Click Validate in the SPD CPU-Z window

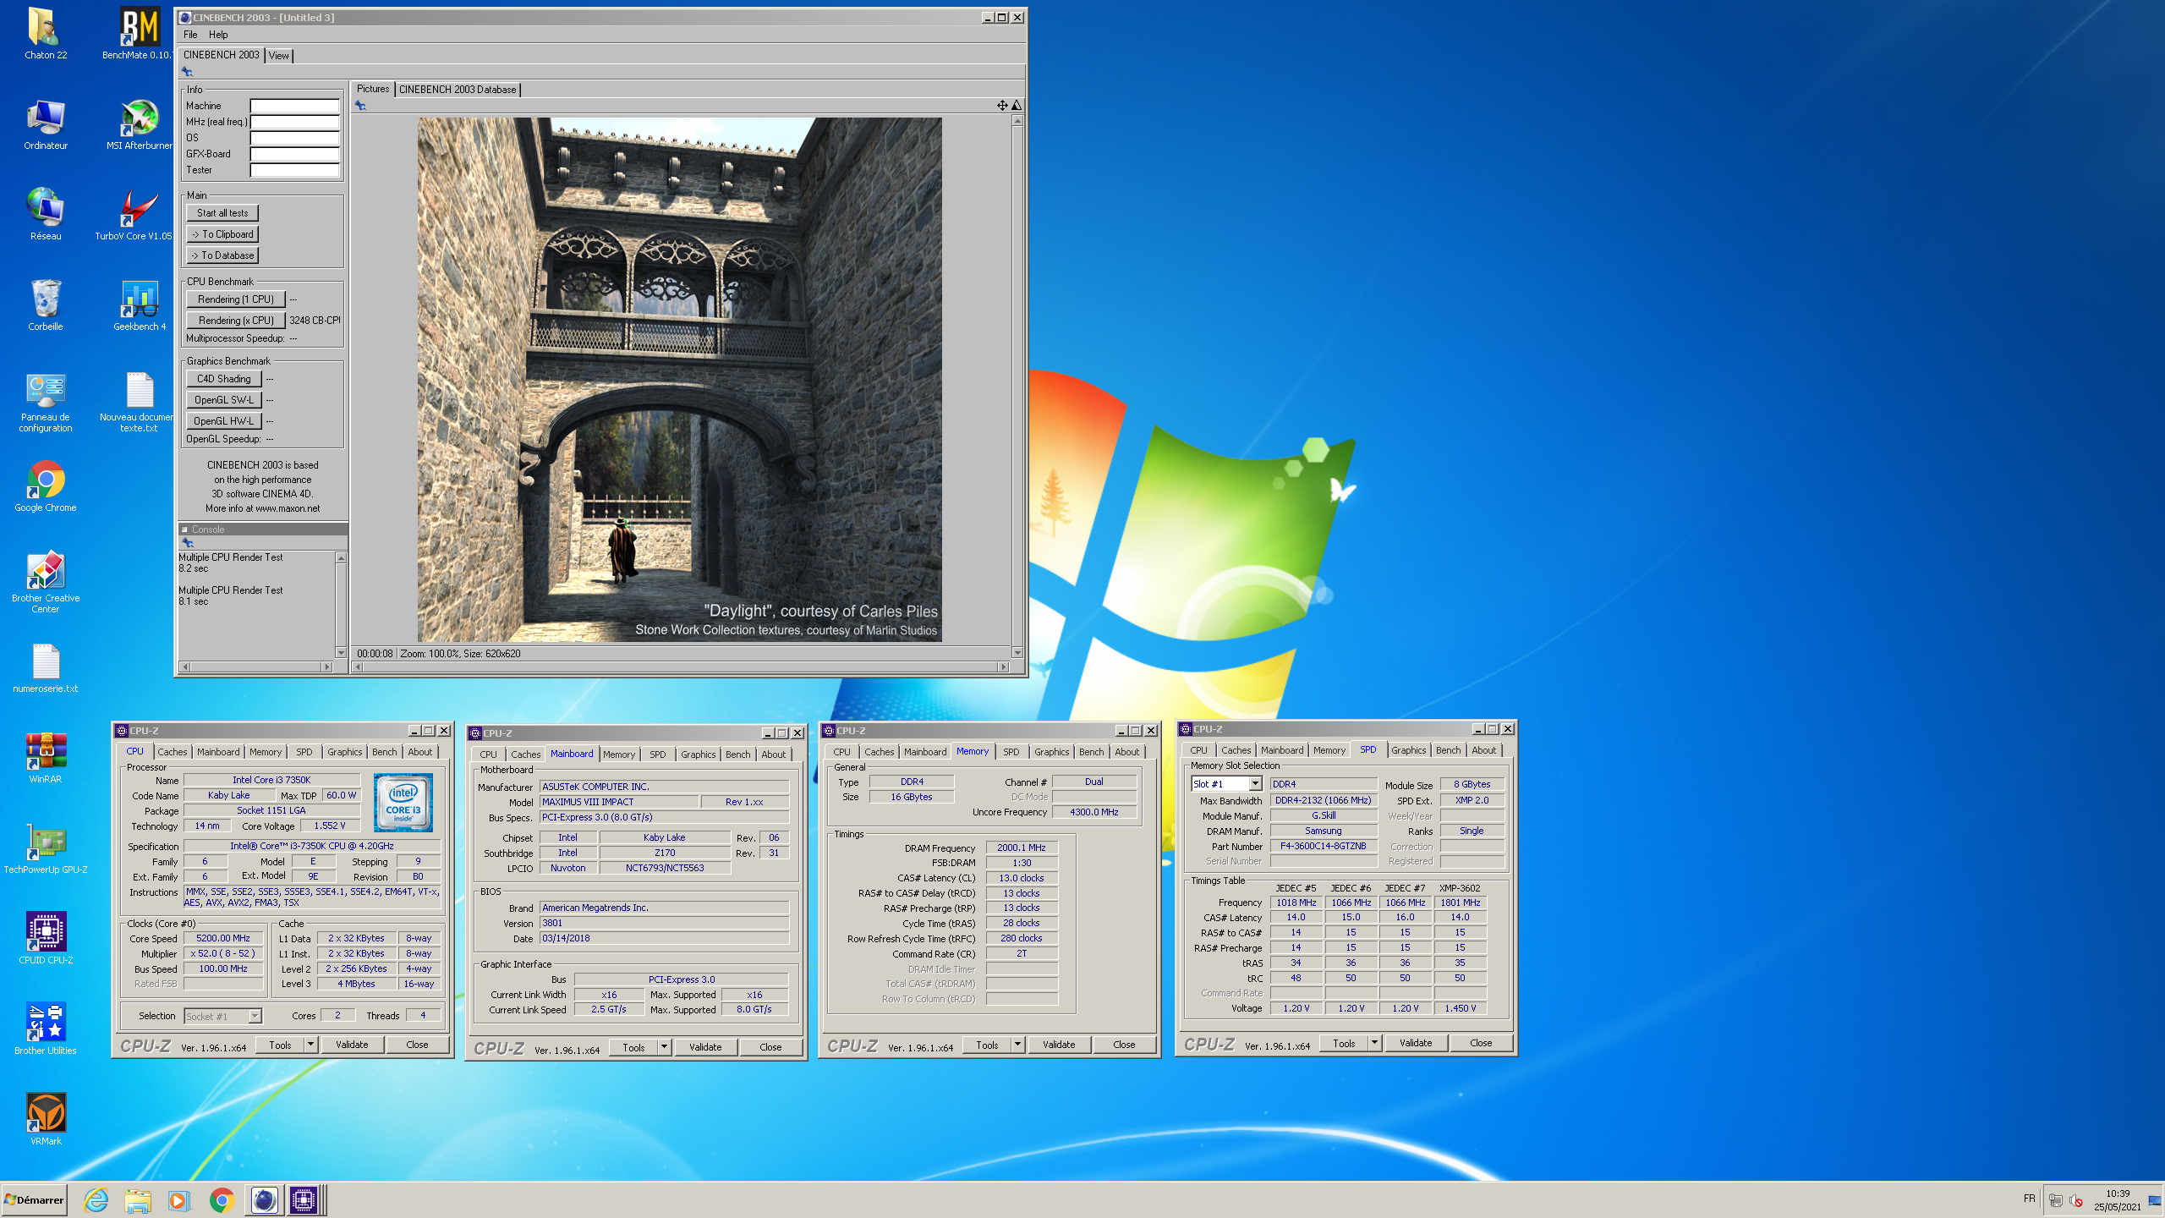(1416, 1043)
